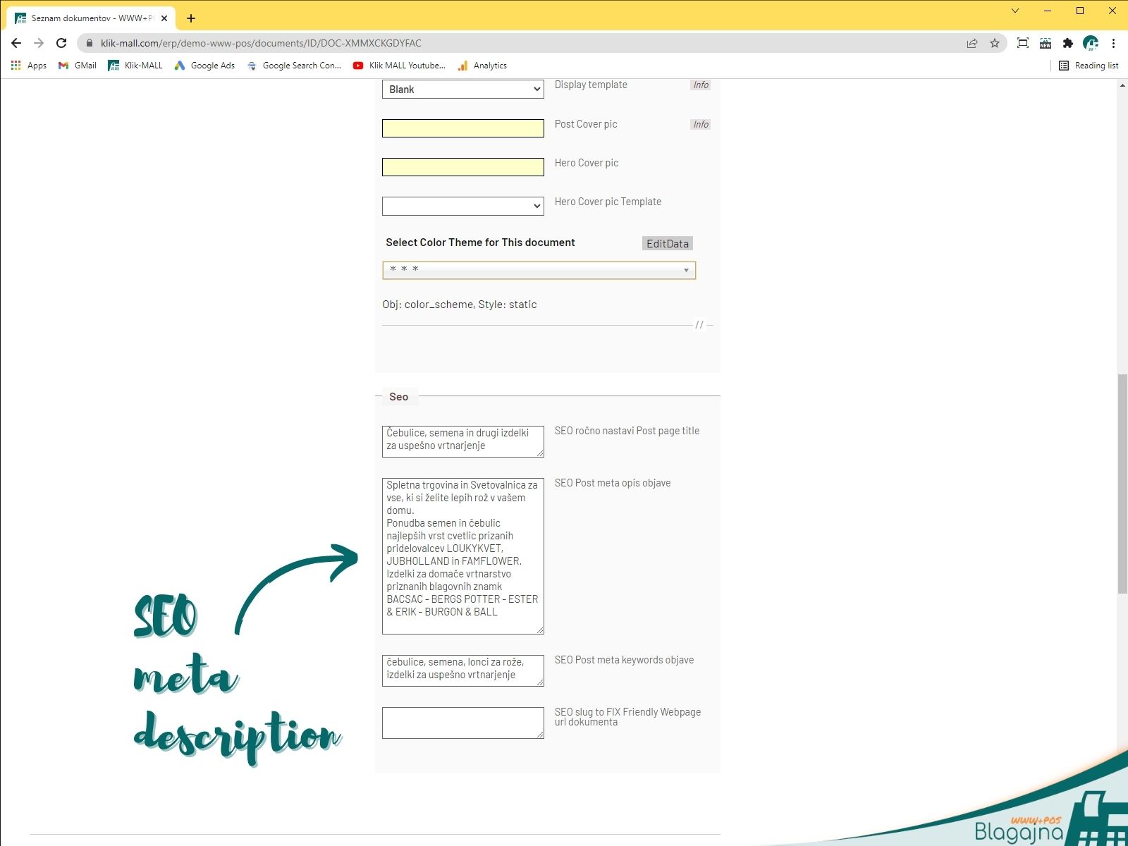This screenshot has height=846, width=1128.
Task: Click the address bar URL
Action: (x=261, y=43)
